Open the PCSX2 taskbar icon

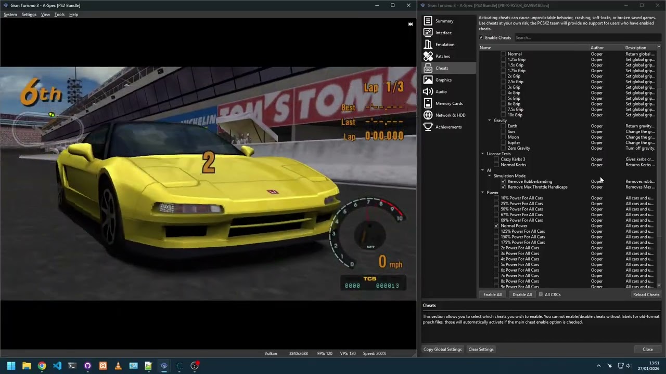[164, 366]
